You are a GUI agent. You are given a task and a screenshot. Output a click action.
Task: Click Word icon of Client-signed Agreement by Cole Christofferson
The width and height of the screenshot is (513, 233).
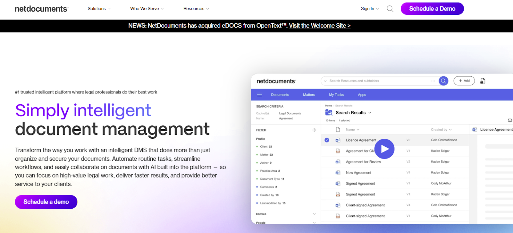click(338, 205)
